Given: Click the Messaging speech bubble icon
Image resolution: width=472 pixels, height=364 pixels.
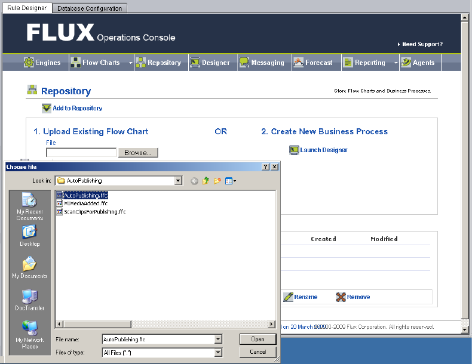Looking at the screenshot, I should click(244, 63).
